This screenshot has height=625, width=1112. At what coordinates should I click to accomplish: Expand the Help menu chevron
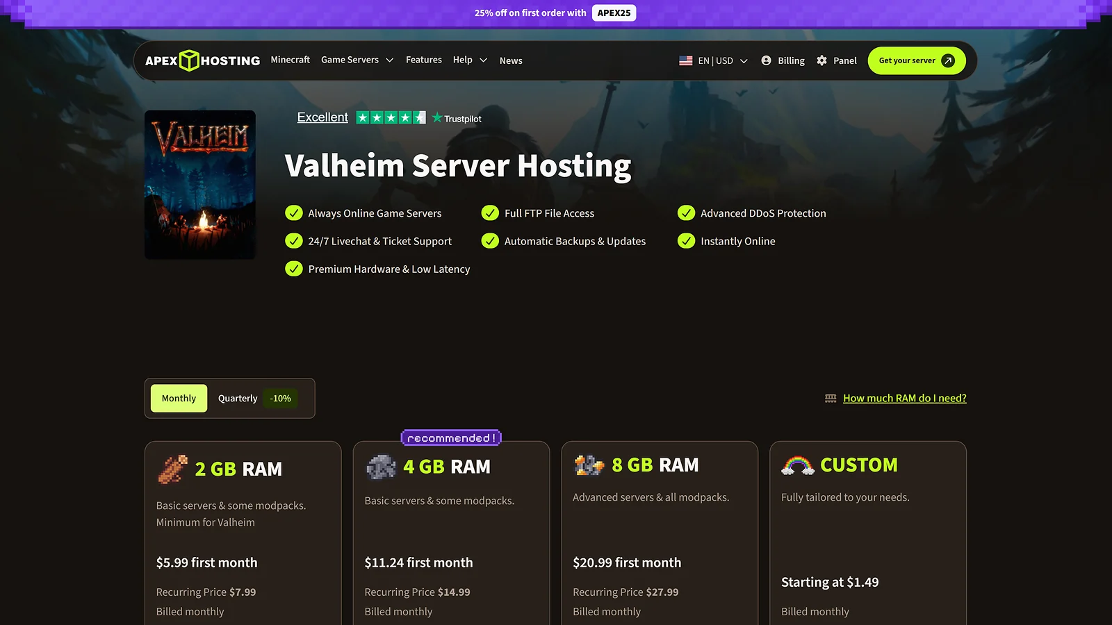coord(483,60)
